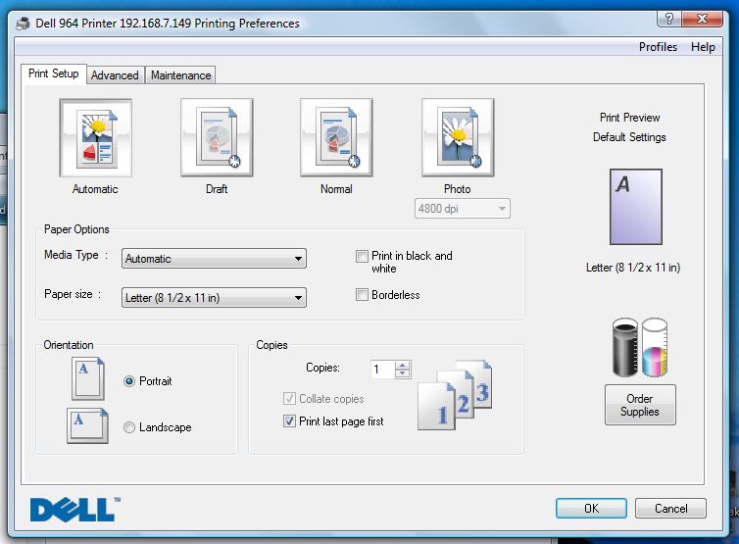
Task: Open the Help menu
Action: [x=703, y=47]
